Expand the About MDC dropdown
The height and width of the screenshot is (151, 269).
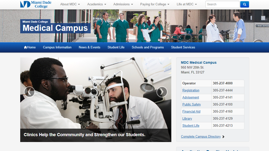tap(70, 4)
